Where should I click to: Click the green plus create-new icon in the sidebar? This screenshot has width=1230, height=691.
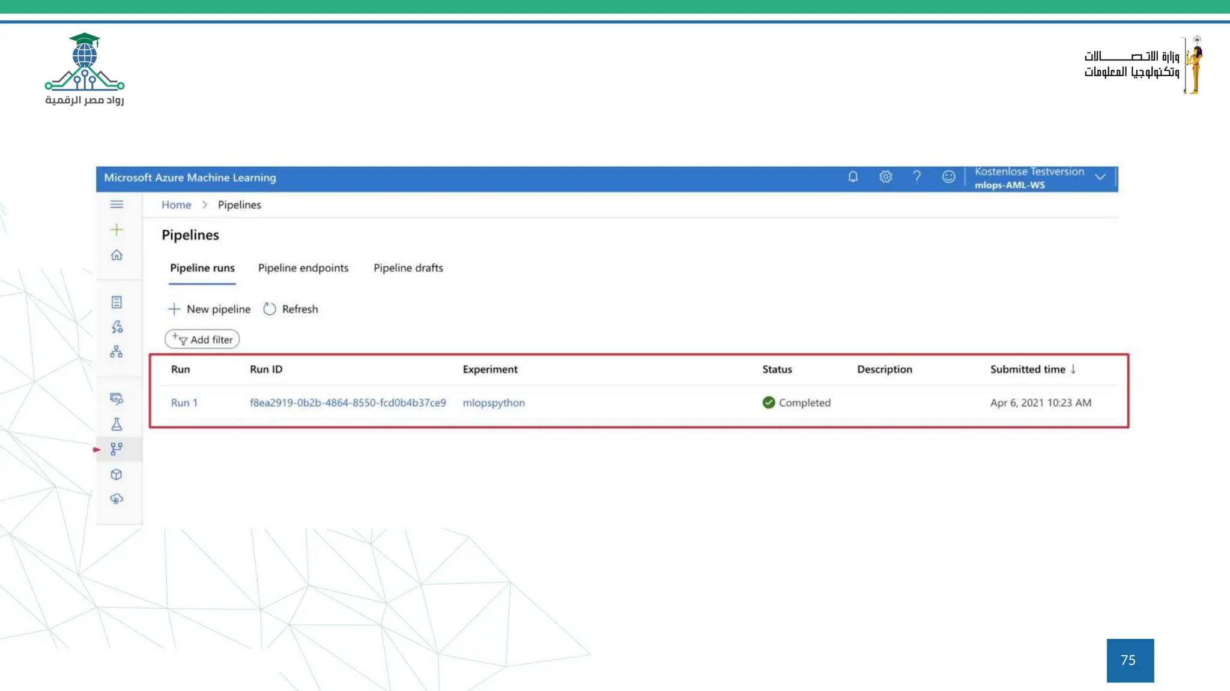coord(117,230)
